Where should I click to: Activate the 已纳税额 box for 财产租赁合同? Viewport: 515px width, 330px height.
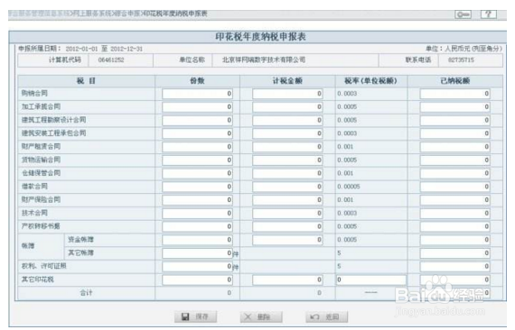pyautogui.click(x=454, y=147)
